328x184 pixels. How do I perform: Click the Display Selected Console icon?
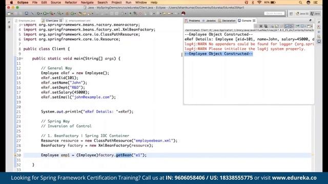pyautogui.click(x=302, y=26)
